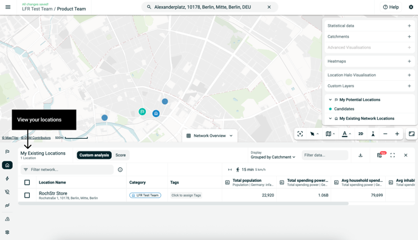Click the teal flag map marker

pos(142,112)
